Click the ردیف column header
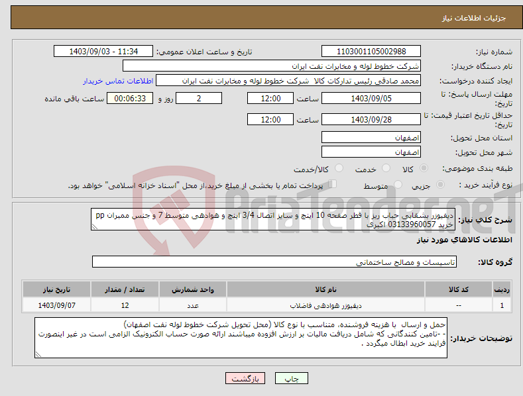 (502, 289)
